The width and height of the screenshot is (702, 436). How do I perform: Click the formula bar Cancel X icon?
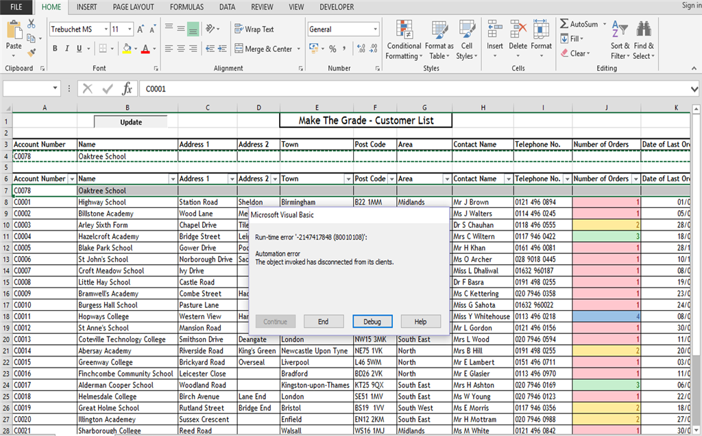(x=88, y=88)
